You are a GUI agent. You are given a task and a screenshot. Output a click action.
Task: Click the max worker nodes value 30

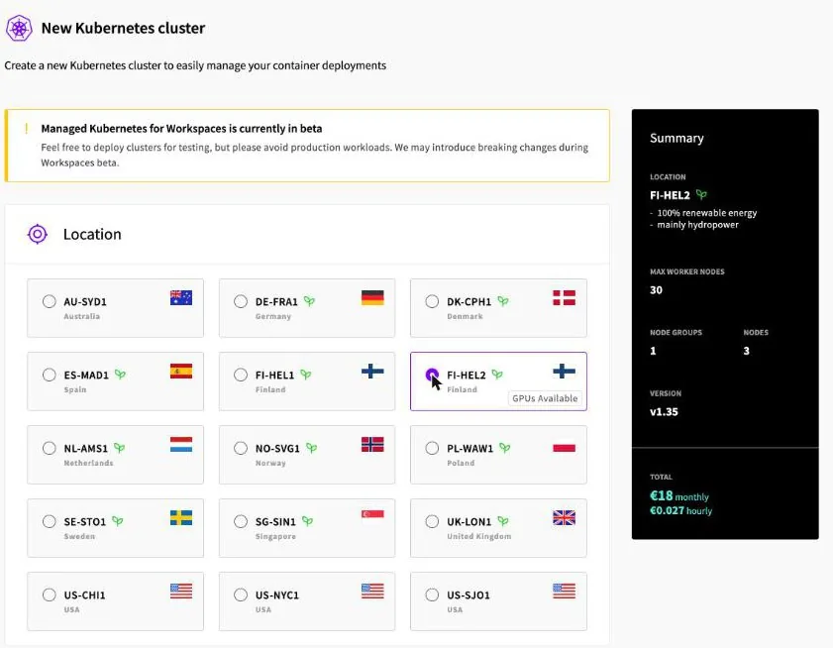(x=656, y=289)
